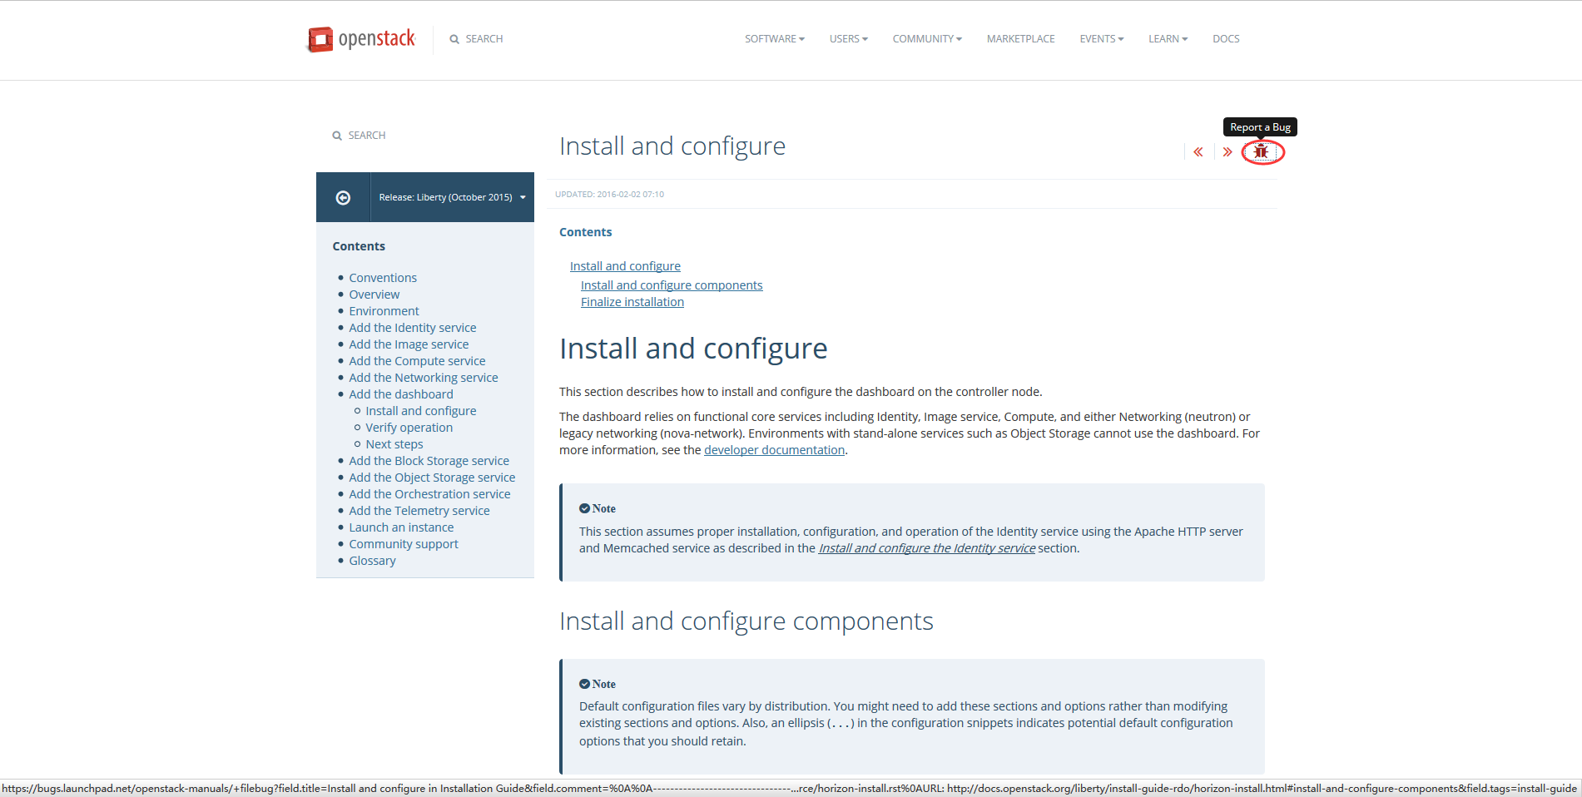This screenshot has width=1582, height=797.
Task: Open Add the Compute service
Action: point(417,361)
